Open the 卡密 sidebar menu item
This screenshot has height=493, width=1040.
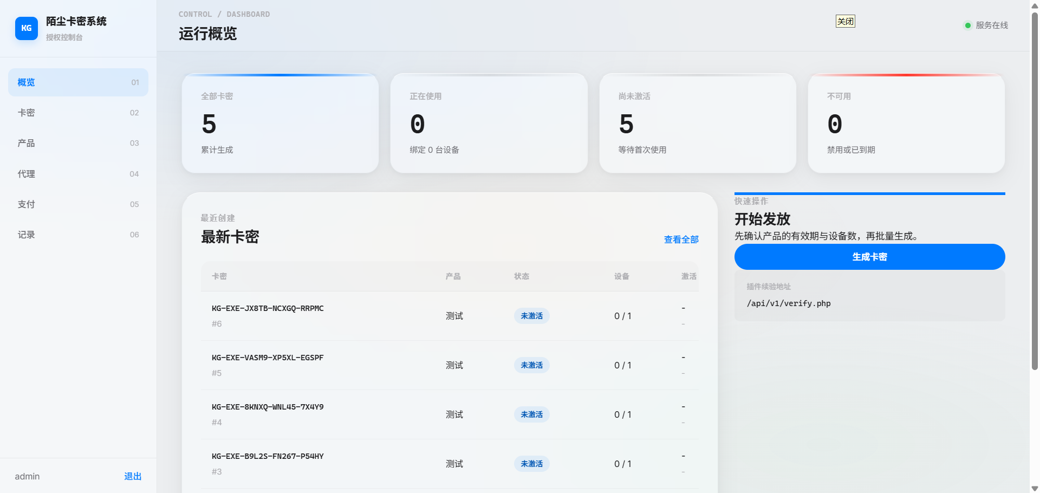coord(78,113)
